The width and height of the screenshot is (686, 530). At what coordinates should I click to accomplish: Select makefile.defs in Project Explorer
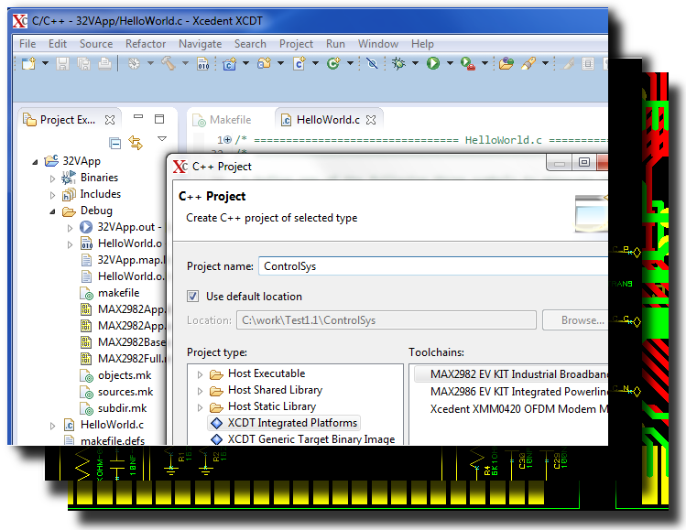point(104,440)
